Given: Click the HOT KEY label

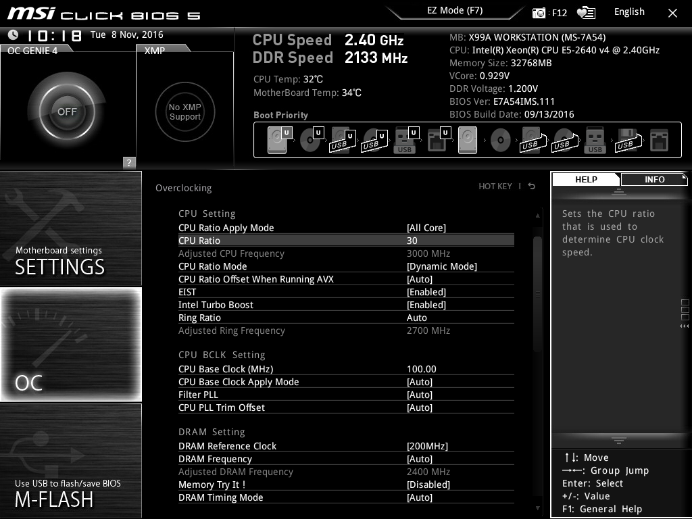Looking at the screenshot, I should tap(495, 187).
